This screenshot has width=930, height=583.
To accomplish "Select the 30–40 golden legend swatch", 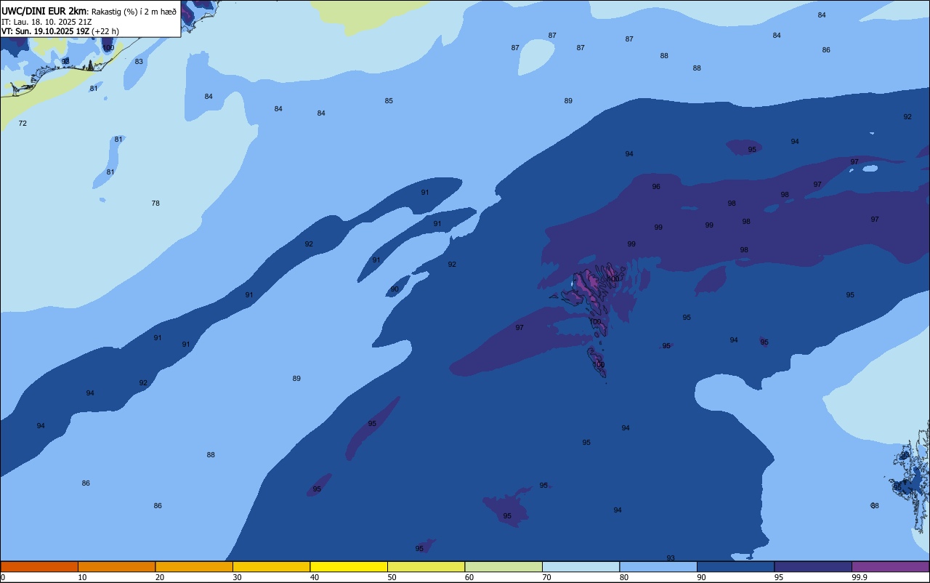I will point(271,566).
